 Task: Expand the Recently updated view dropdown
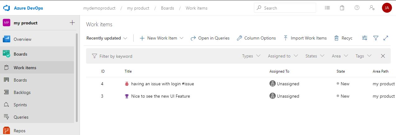pos(107,38)
